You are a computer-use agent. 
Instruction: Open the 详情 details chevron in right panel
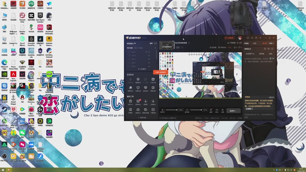click(x=271, y=43)
